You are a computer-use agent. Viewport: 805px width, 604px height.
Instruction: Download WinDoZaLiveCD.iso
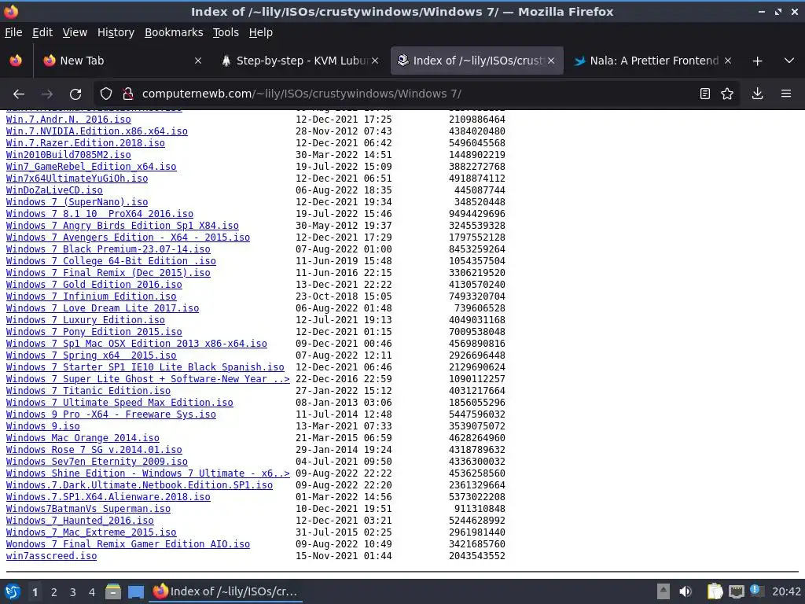(x=54, y=190)
